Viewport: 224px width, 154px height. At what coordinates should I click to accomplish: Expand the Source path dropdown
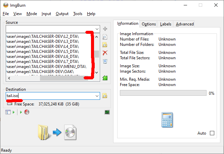tap(97, 29)
